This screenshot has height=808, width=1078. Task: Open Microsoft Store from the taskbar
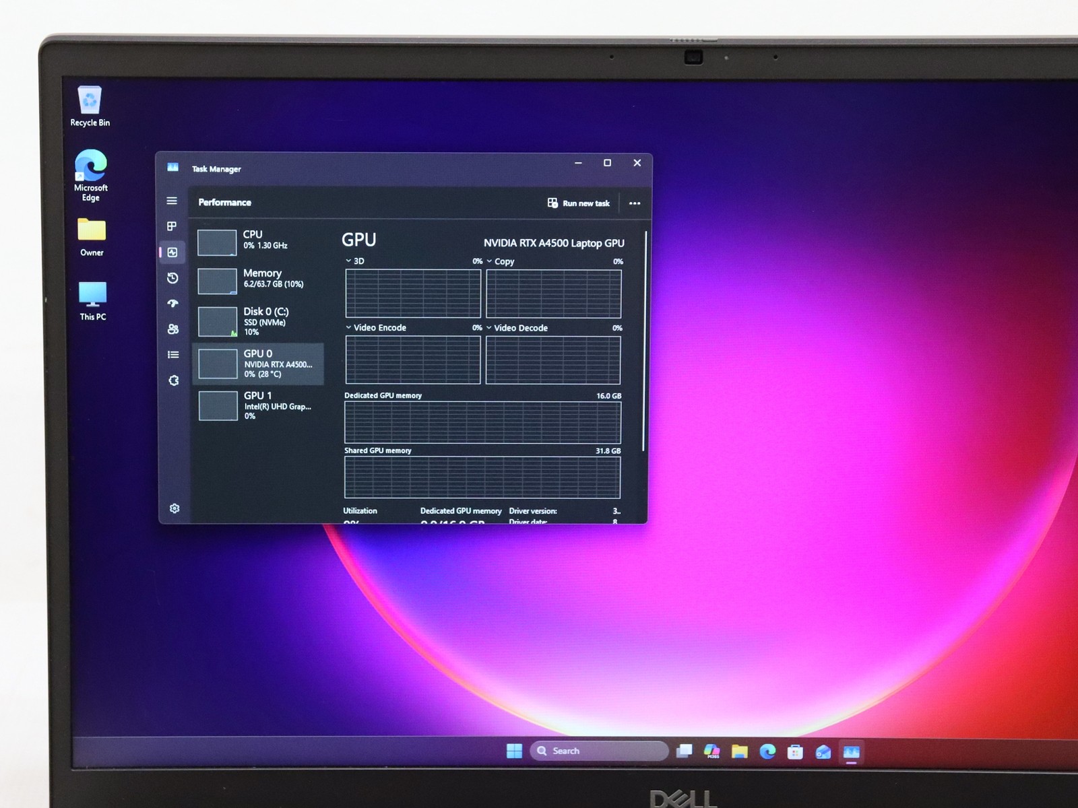click(795, 751)
